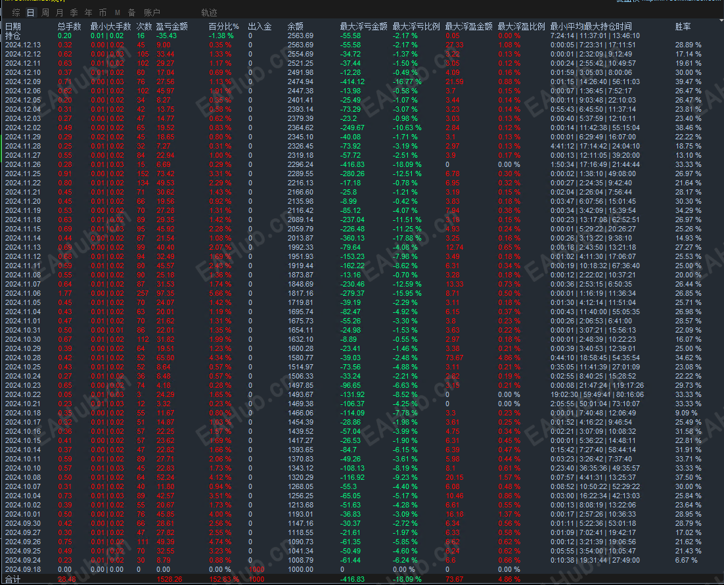Viewport: 724px width, 585px height.
Task: Click the 最大浮亏金额 column header
Action: [x=364, y=26]
